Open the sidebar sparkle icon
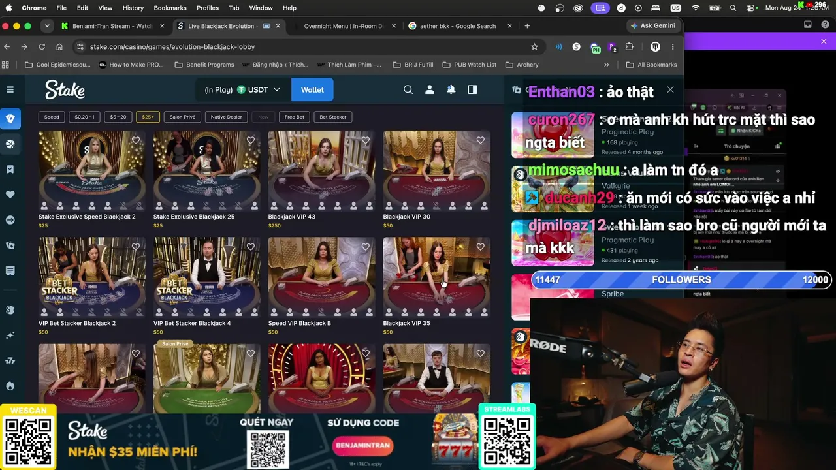The height and width of the screenshot is (470, 836). pos(10,336)
